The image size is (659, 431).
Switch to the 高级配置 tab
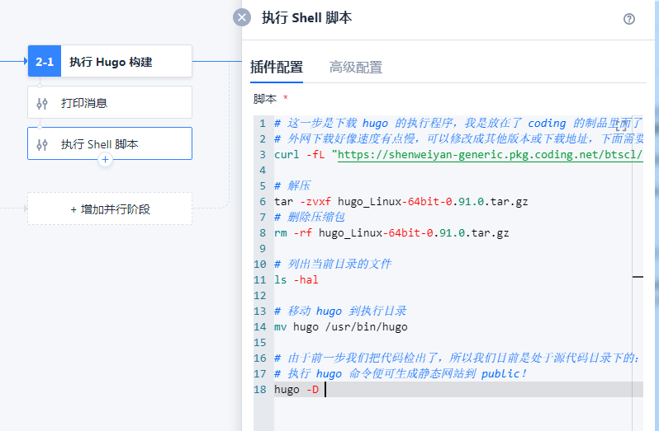pyautogui.click(x=356, y=67)
